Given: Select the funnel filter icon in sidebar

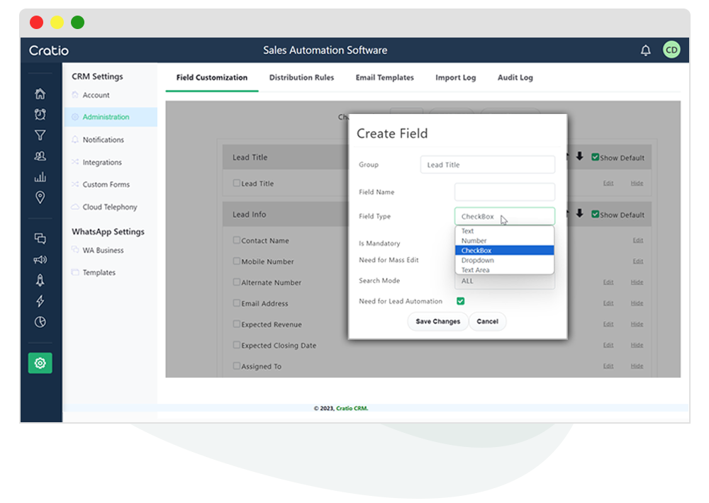Looking at the screenshot, I should pyautogui.click(x=40, y=135).
